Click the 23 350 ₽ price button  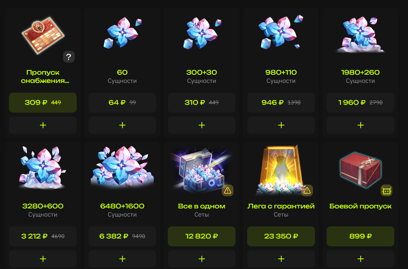[x=281, y=236]
